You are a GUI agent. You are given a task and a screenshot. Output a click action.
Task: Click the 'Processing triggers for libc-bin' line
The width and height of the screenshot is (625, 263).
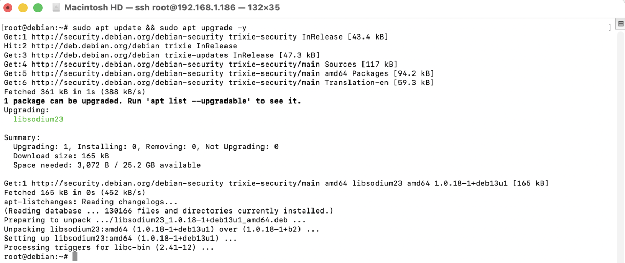[x=109, y=247]
